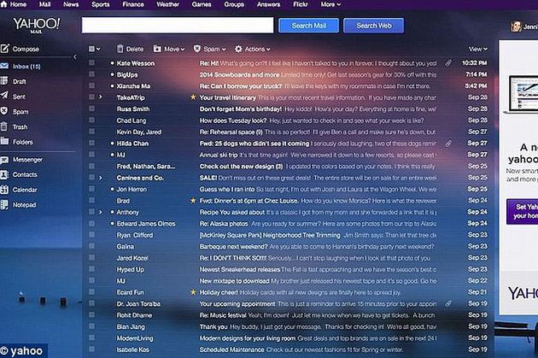
Task: Click the star on Brad's email
Action: (193, 200)
